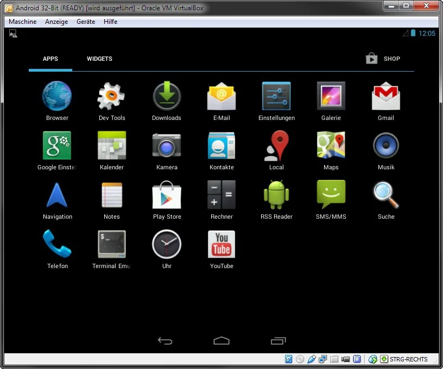Open the Maschine menu
Viewport: 443px width, 369px height.
[23, 22]
